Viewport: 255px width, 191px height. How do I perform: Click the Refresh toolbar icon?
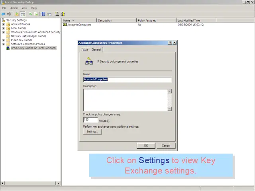[30, 14]
